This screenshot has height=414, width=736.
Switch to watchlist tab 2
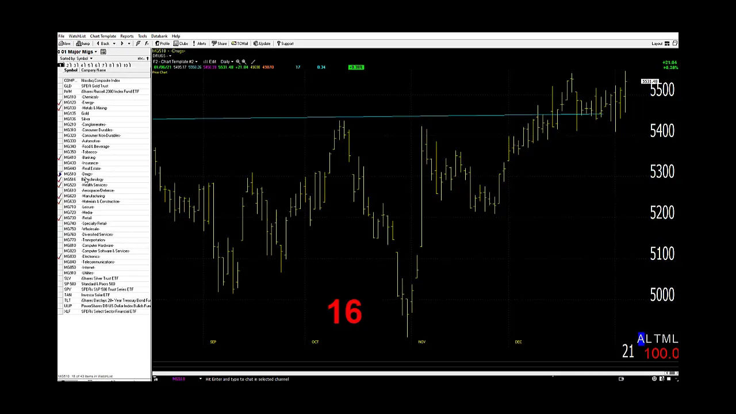tap(68, 66)
